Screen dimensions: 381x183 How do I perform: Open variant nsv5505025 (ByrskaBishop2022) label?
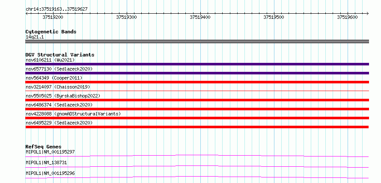tap(63, 96)
